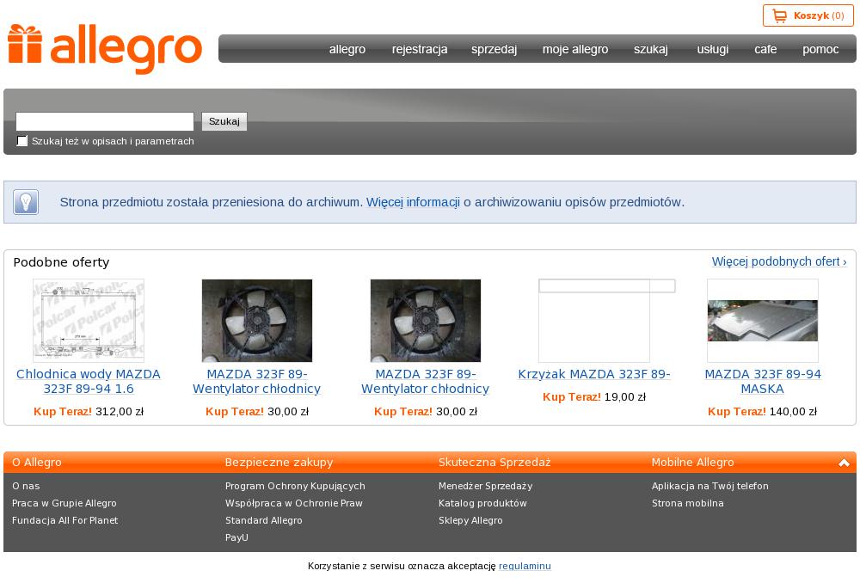Click the '19,00 zł' price
This screenshot has height=583, width=860.
point(625,397)
